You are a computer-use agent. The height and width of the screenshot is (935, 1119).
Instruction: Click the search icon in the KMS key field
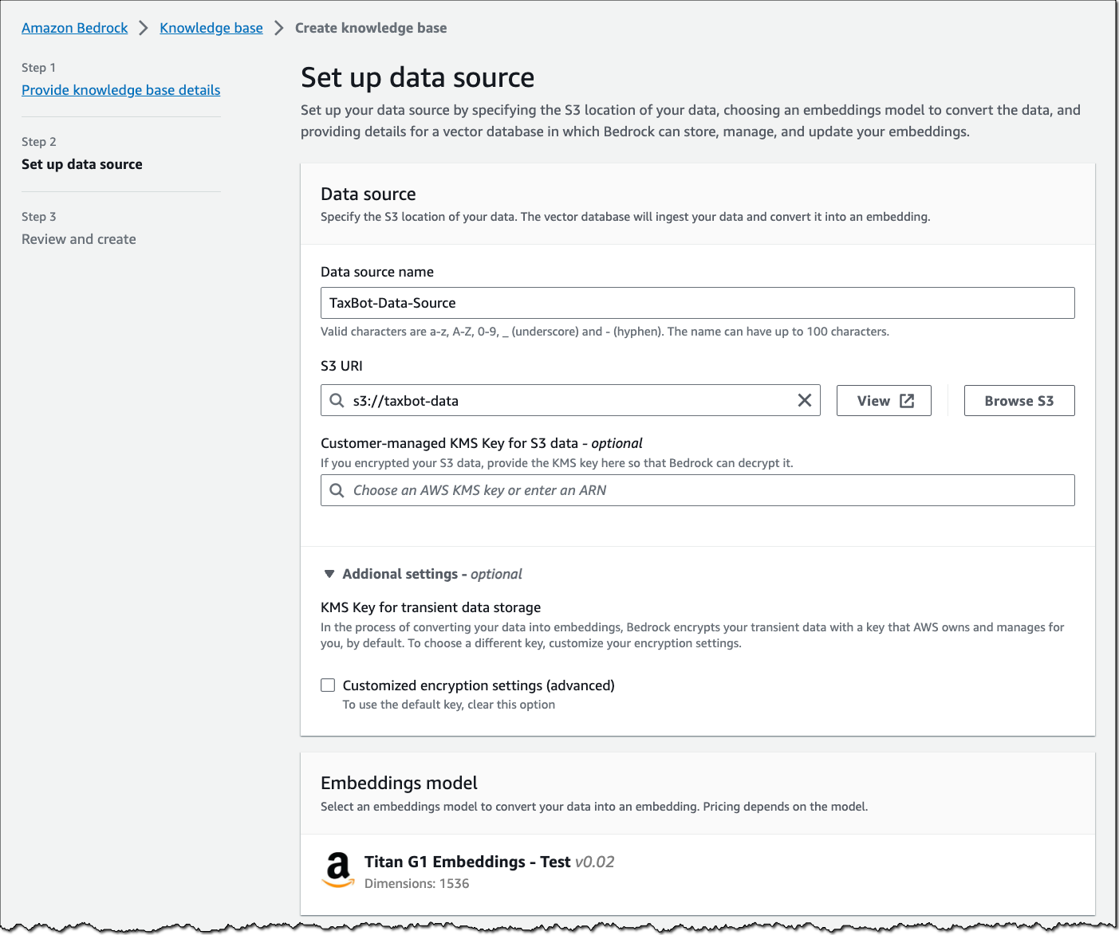pos(337,490)
